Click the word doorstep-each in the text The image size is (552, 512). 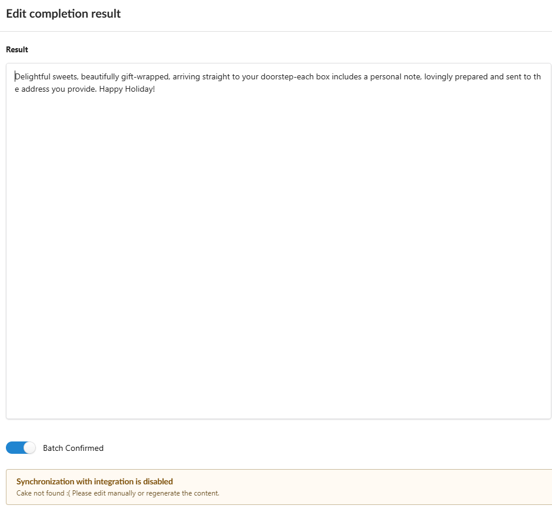(x=287, y=76)
